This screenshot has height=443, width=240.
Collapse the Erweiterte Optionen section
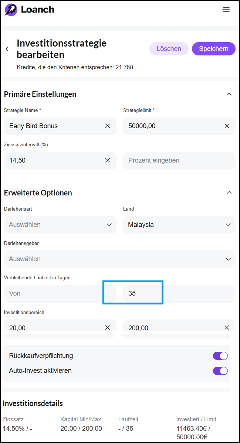click(x=229, y=193)
